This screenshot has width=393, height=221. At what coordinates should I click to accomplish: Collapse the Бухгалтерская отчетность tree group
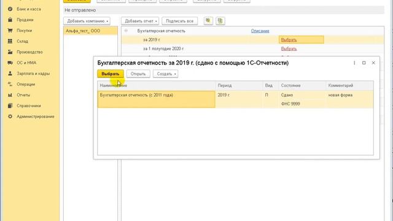pos(126,31)
